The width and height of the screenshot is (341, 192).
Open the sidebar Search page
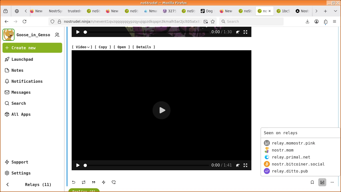tap(32, 103)
